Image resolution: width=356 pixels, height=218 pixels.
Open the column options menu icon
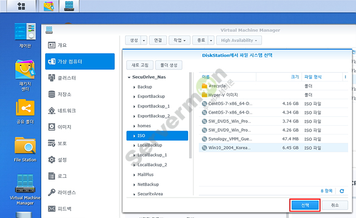(x=345, y=77)
